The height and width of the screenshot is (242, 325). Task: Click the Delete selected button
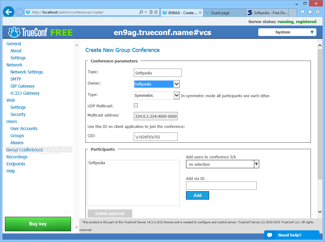(x=110, y=213)
